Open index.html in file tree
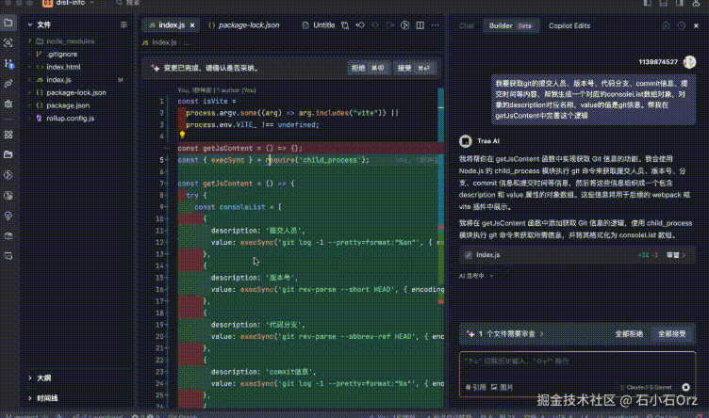The image size is (709, 418). (63, 67)
